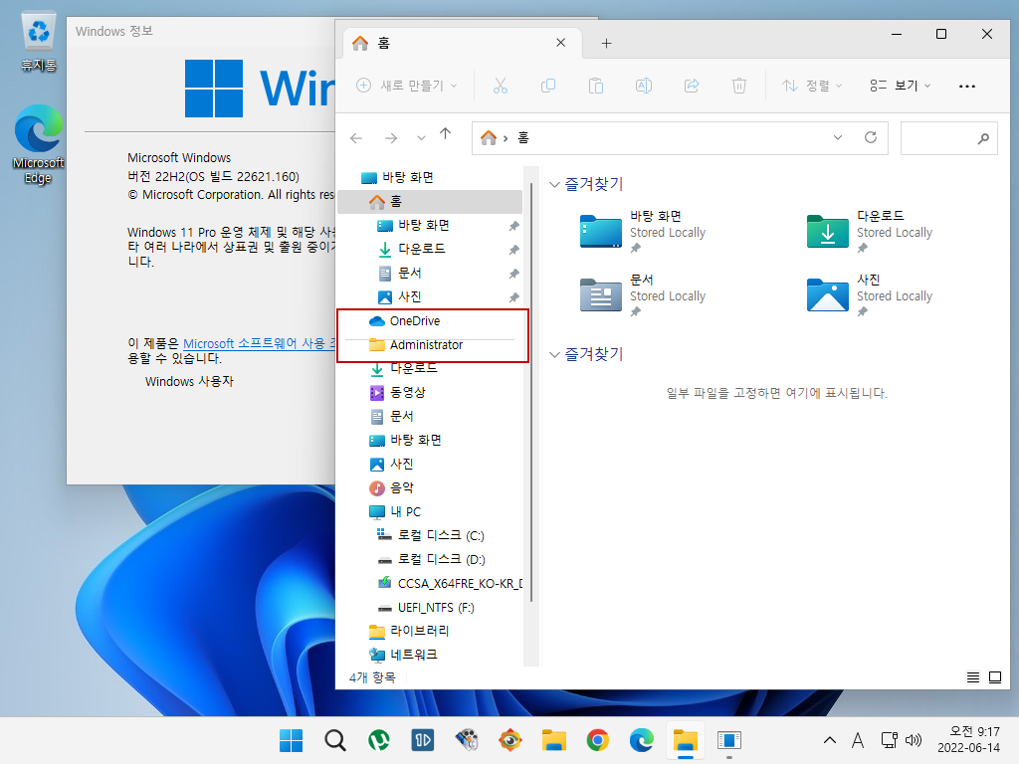Go up one level with up arrow
The width and height of the screenshot is (1019, 764).
coord(445,134)
